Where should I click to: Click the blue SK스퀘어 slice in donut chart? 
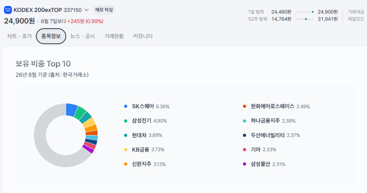pos(71,109)
